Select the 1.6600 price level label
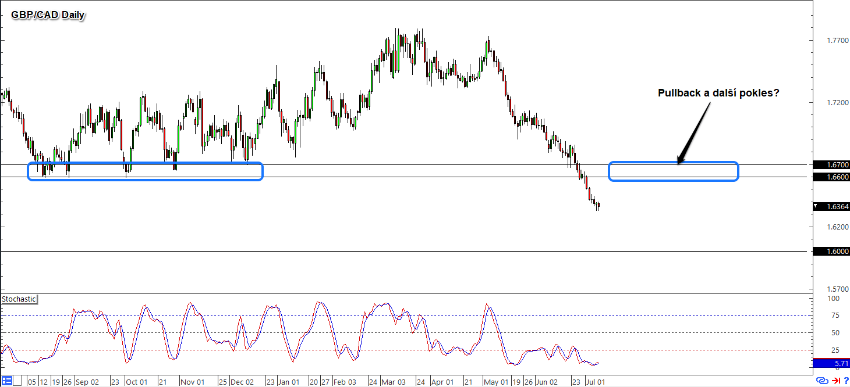This screenshot has width=850, height=387. tap(832, 177)
